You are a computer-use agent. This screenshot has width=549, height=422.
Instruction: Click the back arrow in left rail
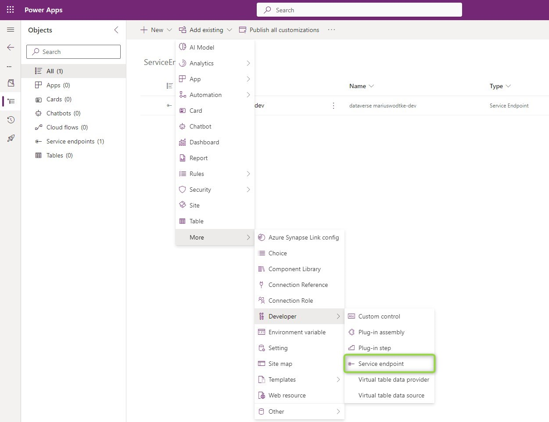(11, 47)
